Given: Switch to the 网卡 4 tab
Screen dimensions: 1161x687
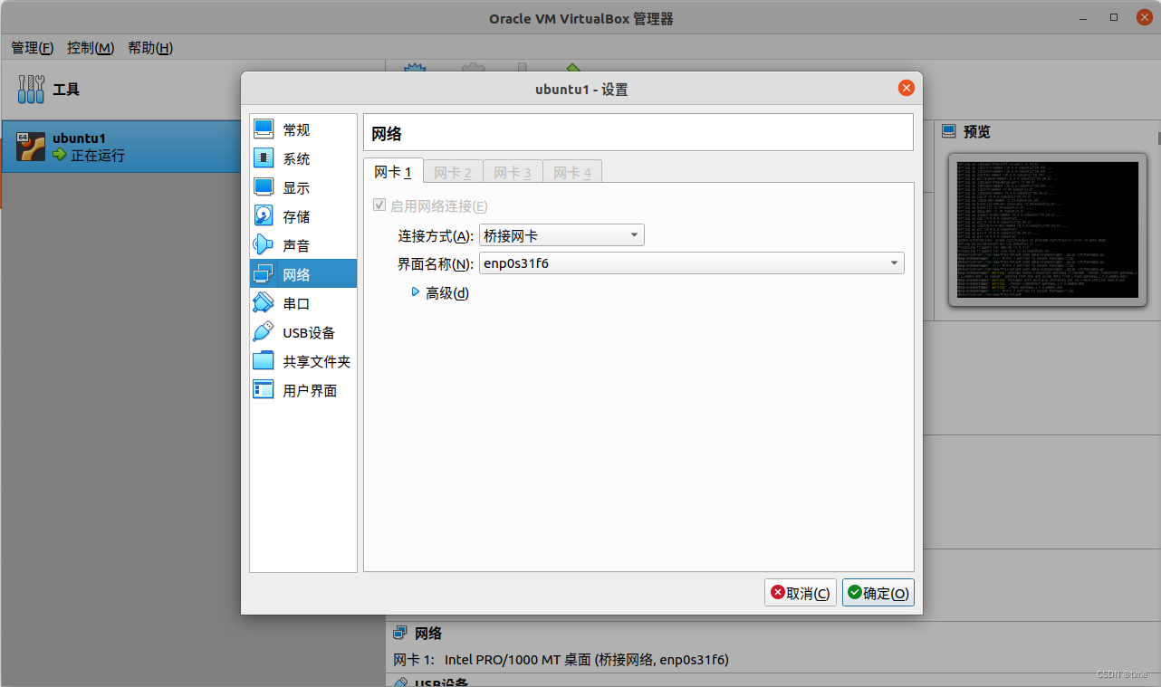Looking at the screenshot, I should tap(572, 172).
